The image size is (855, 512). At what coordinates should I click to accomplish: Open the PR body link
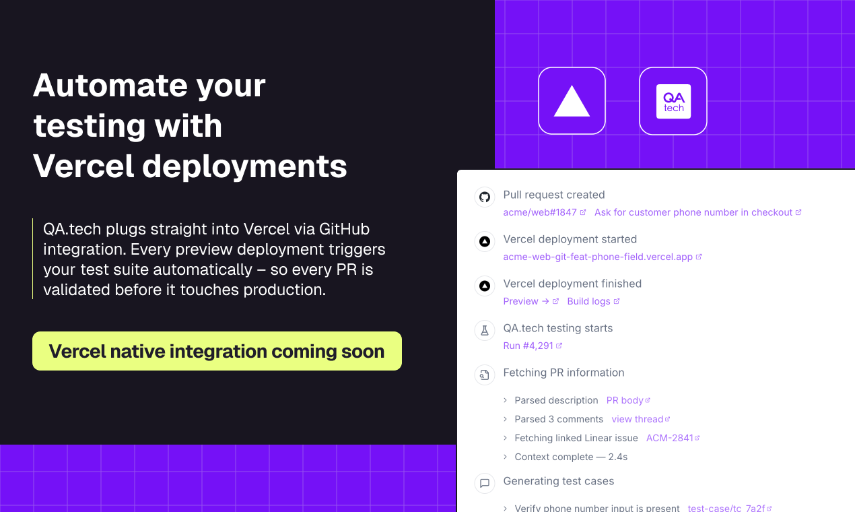(624, 399)
